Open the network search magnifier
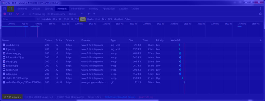The height and width of the screenshot is (101, 265). click(x=23, y=14)
